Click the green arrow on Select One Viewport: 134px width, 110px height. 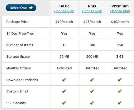click(31, 8)
